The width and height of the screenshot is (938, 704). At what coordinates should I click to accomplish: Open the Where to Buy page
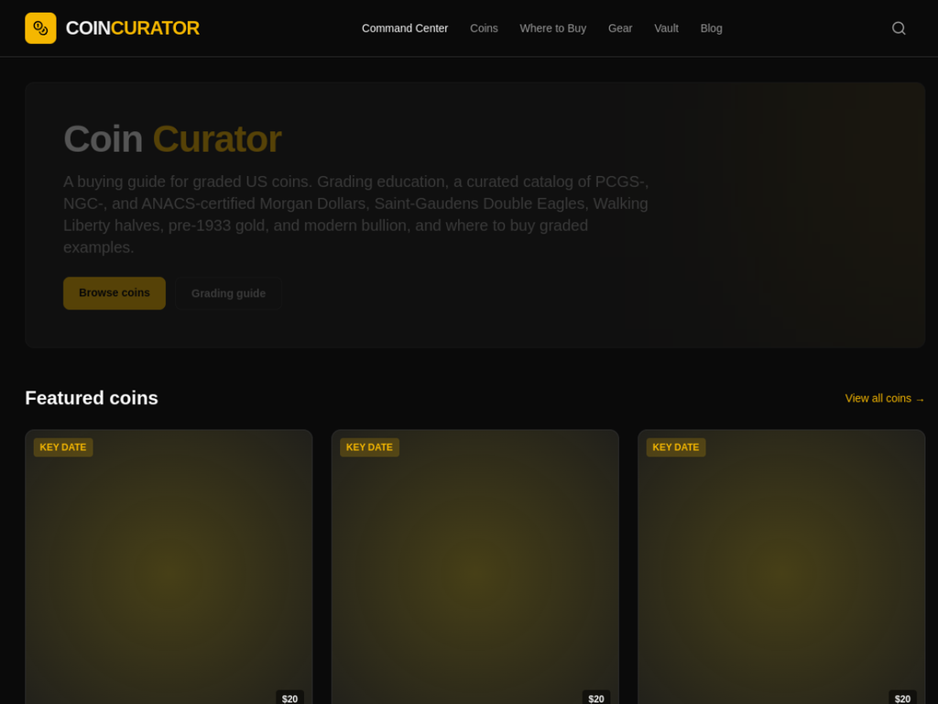(x=552, y=28)
